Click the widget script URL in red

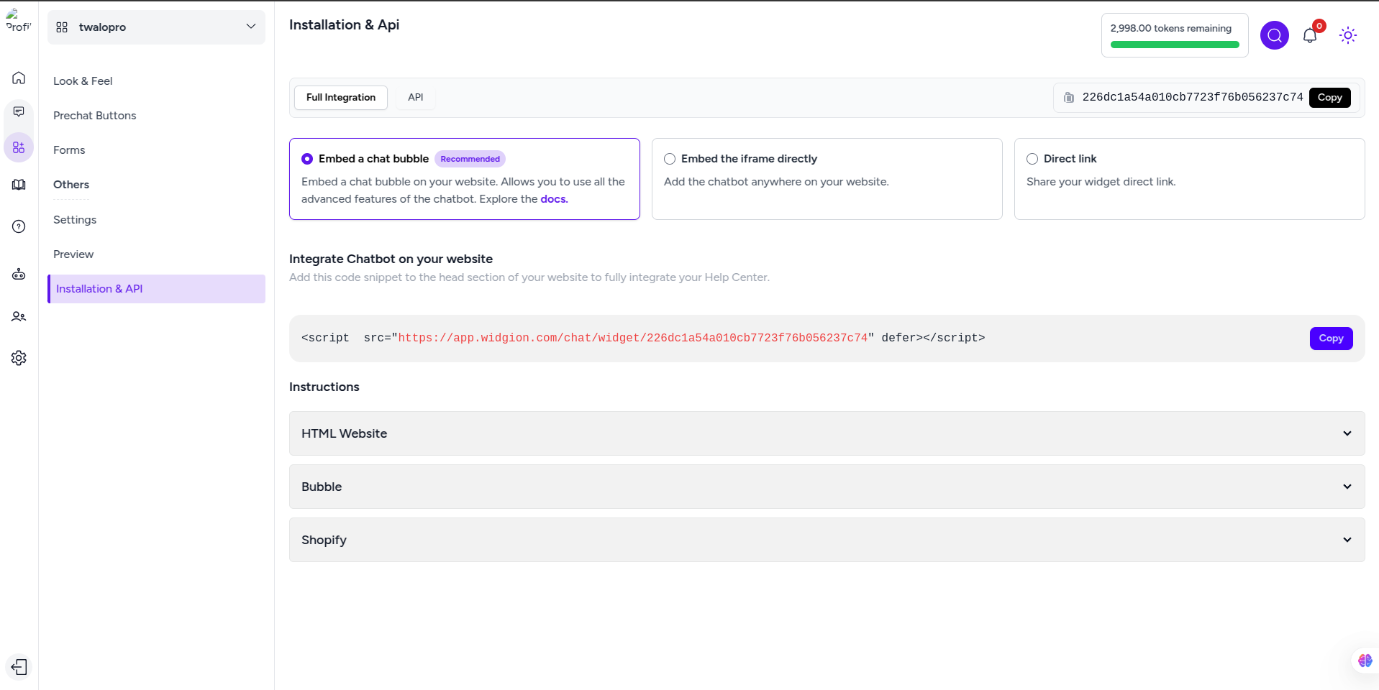633,338
